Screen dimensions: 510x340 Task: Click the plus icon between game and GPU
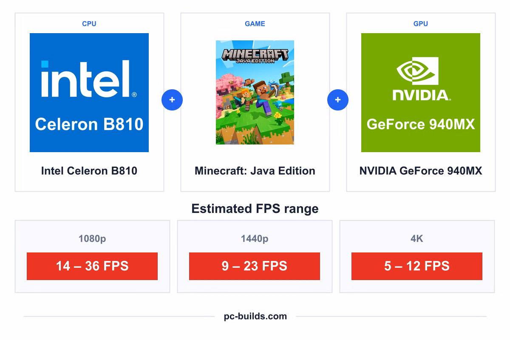click(338, 100)
